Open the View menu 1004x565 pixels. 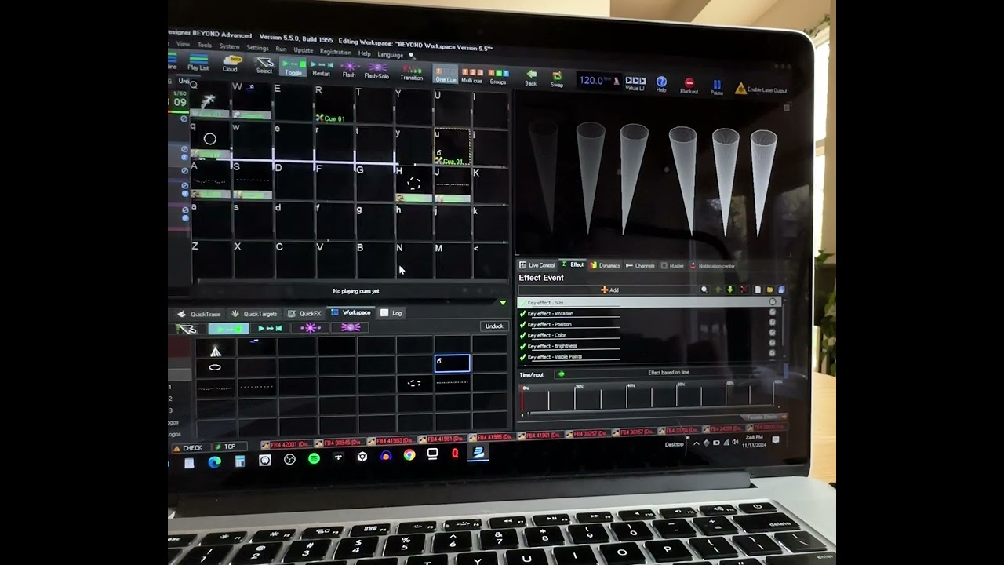[x=183, y=44]
